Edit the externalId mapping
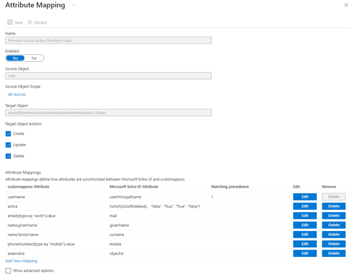This screenshot has width=353, height=279. 305,253
